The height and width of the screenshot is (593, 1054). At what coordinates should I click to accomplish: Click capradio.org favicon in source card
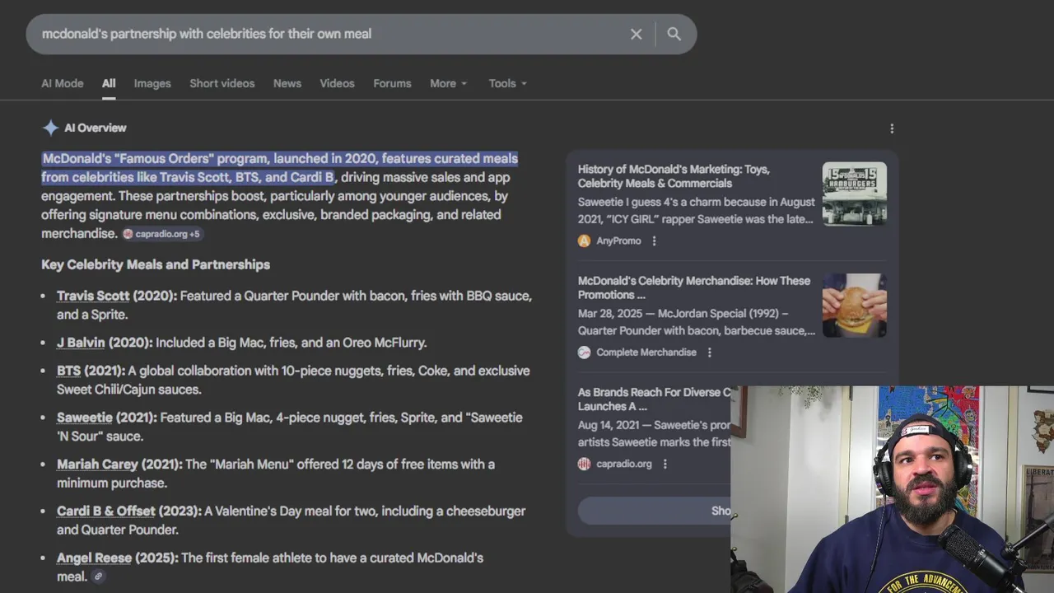[x=584, y=464]
